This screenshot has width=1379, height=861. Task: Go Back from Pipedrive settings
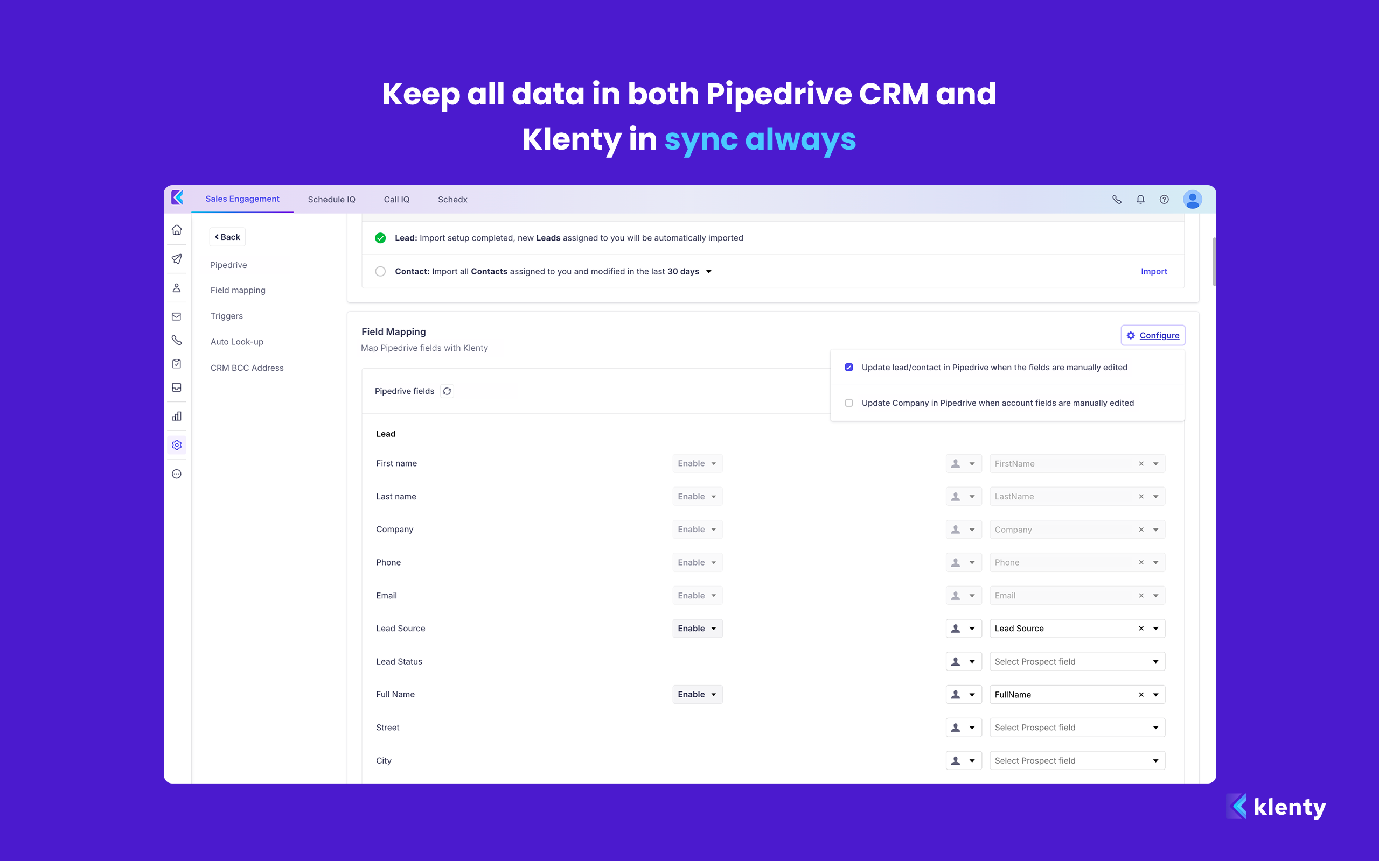227,237
